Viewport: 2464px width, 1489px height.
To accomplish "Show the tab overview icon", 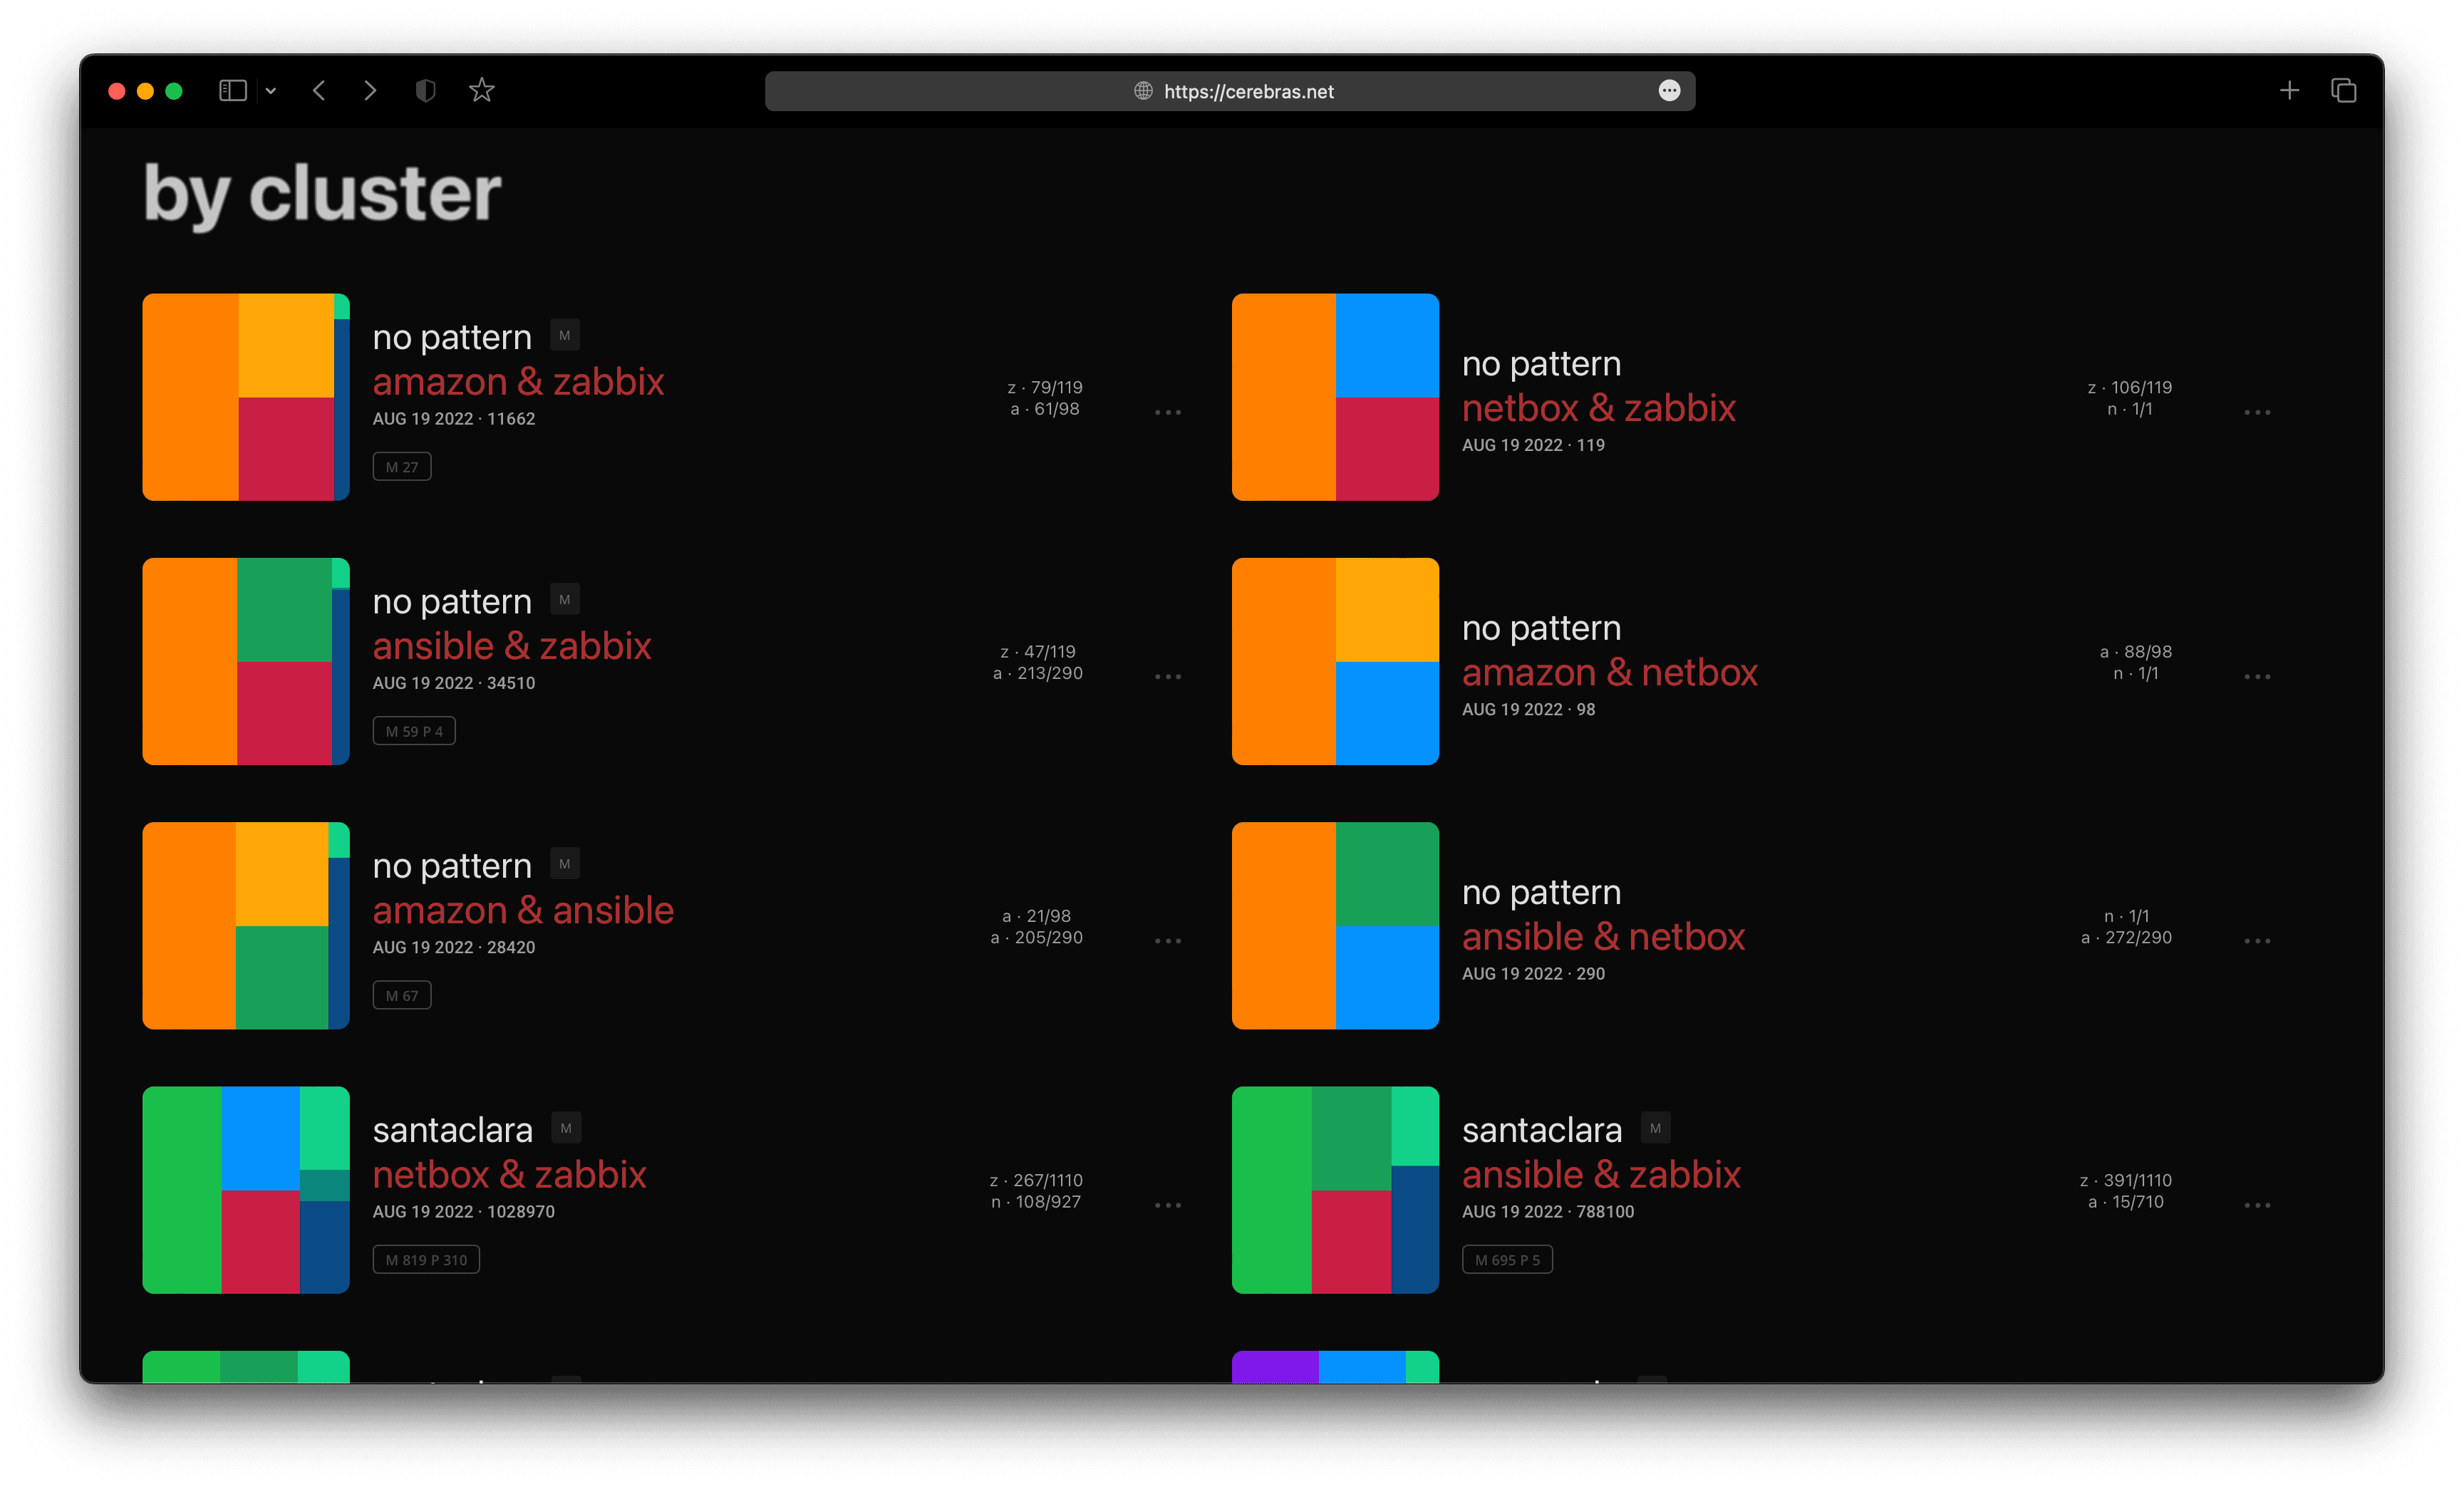I will (2343, 91).
